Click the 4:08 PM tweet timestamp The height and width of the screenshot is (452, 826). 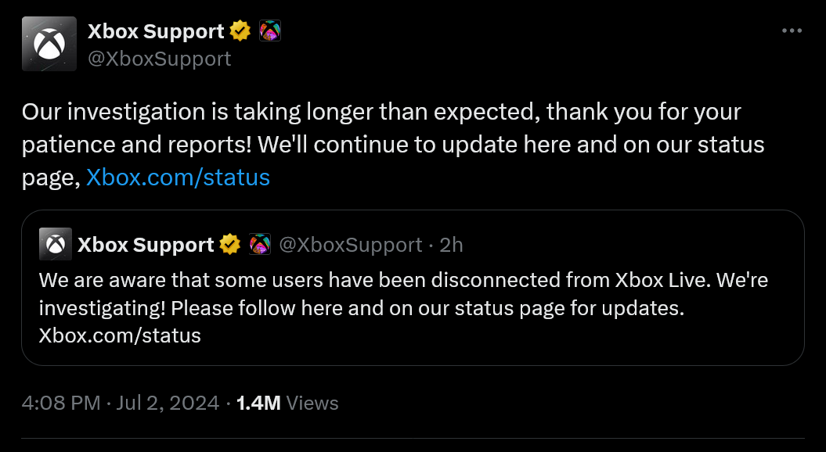coord(60,403)
